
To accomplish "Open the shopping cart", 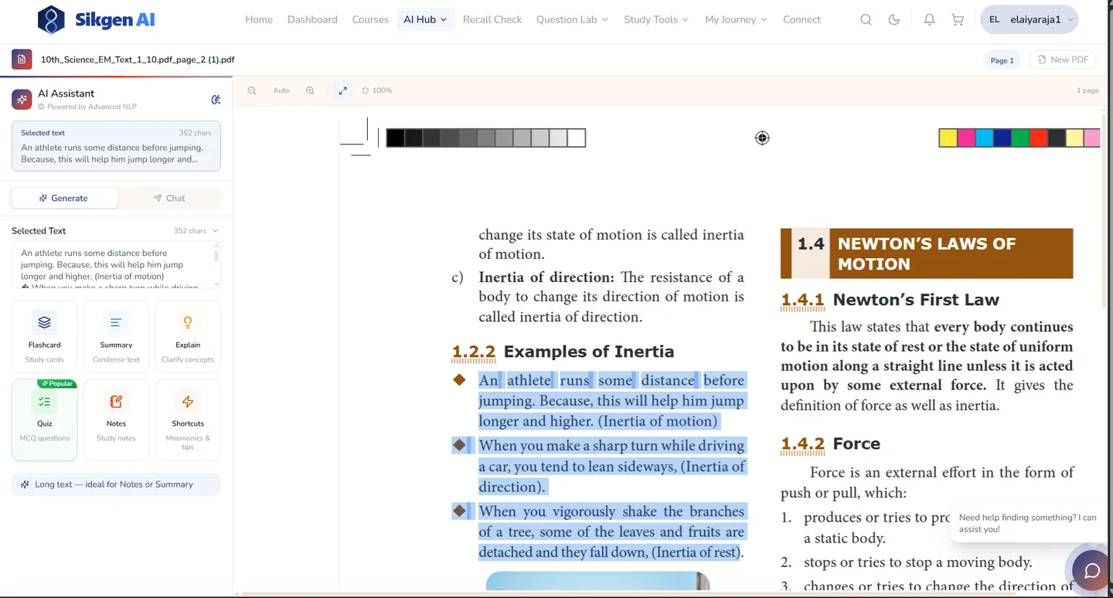I will coord(958,20).
